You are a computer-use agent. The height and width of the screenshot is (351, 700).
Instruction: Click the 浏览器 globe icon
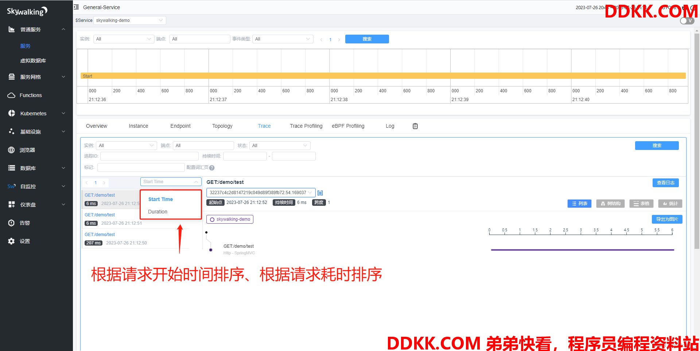pyautogui.click(x=11, y=150)
